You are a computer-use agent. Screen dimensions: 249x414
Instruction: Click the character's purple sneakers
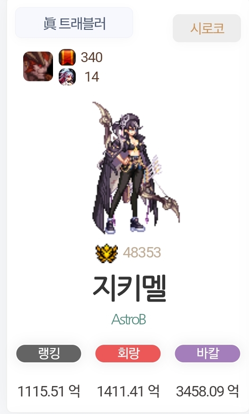[x=125, y=225]
